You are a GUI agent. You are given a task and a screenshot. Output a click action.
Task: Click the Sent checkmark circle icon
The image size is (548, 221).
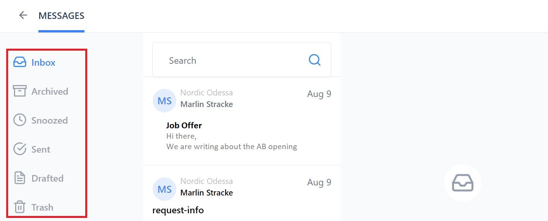pos(20,149)
